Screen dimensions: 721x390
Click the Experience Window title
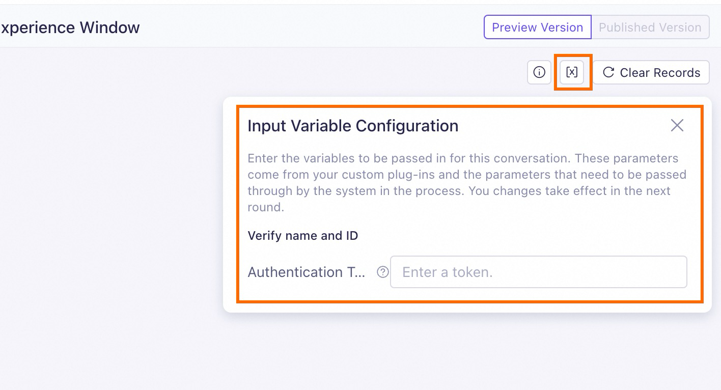[x=70, y=27]
